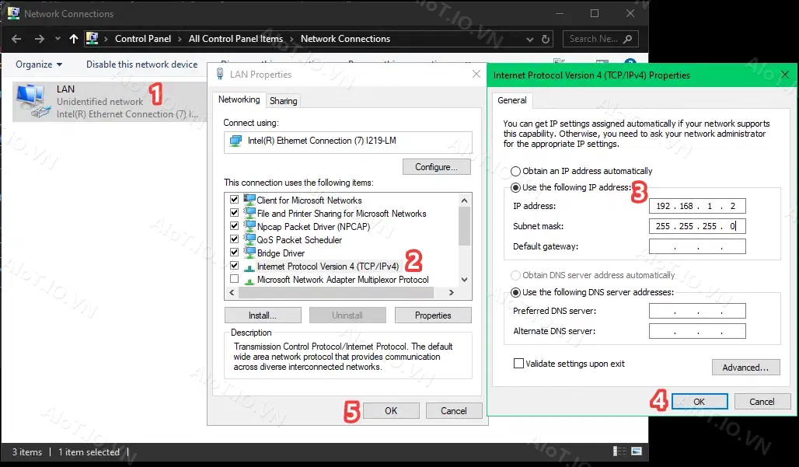This screenshot has height=467, width=799.
Task: Click the Client for Microsoft Networks icon
Action: click(249, 200)
